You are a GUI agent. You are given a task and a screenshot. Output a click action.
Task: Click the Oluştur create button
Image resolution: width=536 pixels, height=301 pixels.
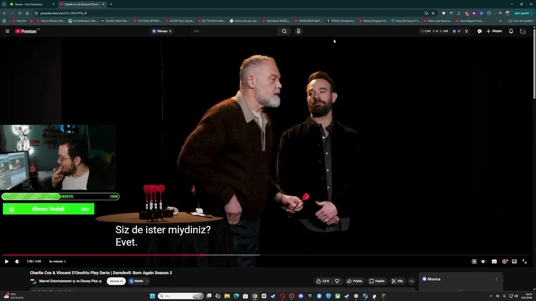tap(494, 31)
